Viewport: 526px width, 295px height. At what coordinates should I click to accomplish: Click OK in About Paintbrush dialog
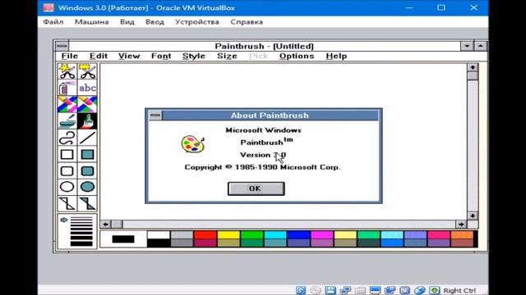(256, 188)
